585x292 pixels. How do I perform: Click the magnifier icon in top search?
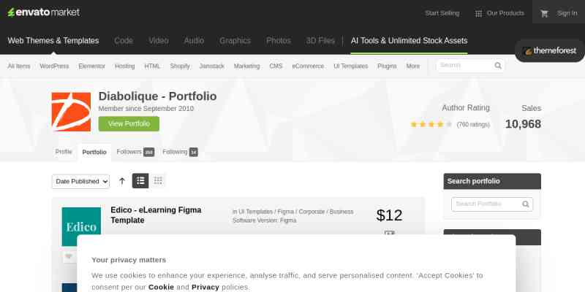[x=498, y=66]
